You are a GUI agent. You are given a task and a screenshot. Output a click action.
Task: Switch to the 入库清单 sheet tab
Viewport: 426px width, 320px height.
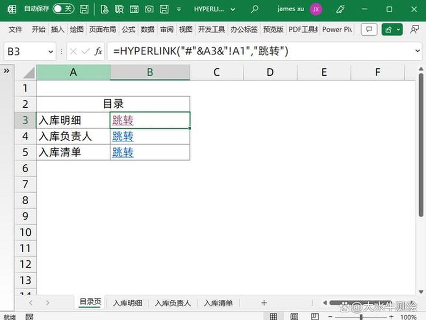218,303
